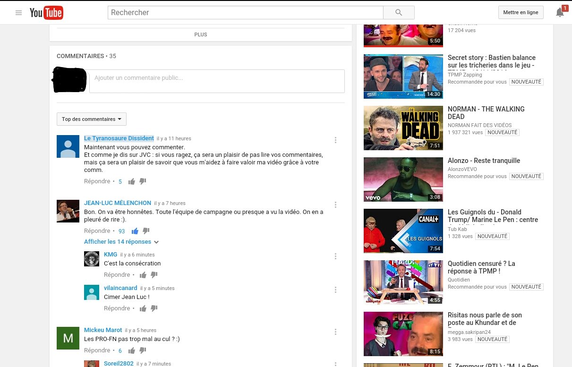
Task: Reply to JEAN-LUC MÉLENCHON's comment
Action: pos(97,231)
